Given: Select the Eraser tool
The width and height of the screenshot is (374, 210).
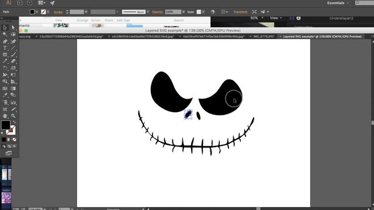Looking at the screenshot, I should coord(13,61).
